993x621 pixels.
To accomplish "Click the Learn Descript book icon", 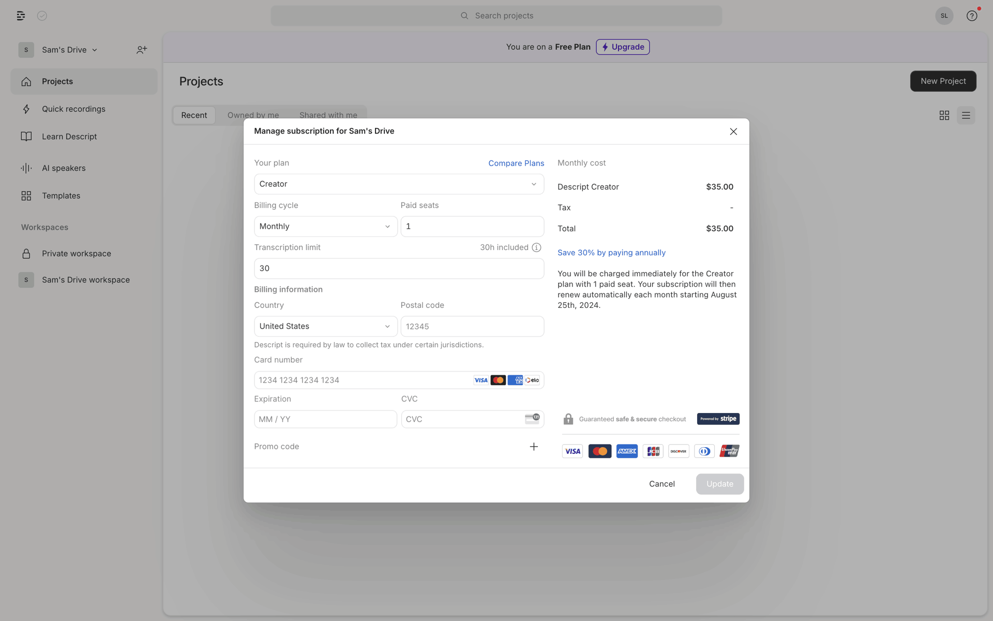I will click(x=26, y=137).
